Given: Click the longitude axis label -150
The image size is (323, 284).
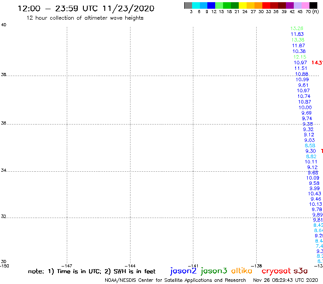Looking at the screenshot, I should (x=4, y=266).
